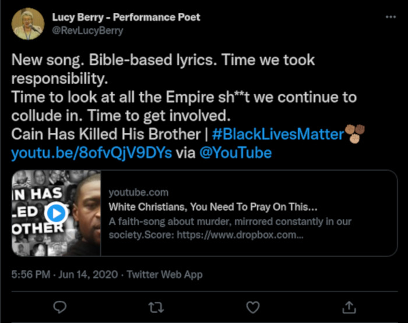Click Lucy Berry's profile avatar
Viewport: 408px width, 323px height.
click(27, 24)
